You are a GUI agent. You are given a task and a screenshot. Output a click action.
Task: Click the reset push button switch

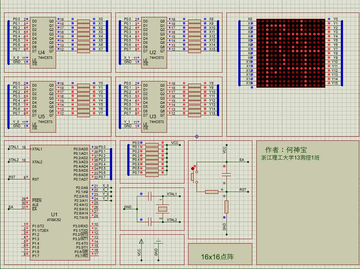click(x=194, y=177)
